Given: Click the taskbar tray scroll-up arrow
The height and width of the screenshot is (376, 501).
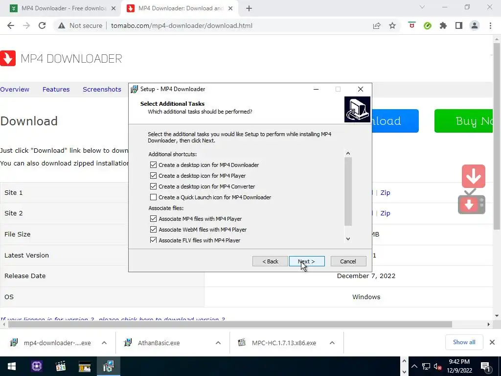Looking at the screenshot, I should click(404, 361).
